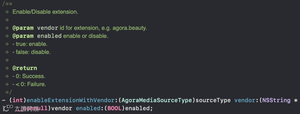
Task: Click the '- true: enable.' comment line
Action: pos(30,44)
